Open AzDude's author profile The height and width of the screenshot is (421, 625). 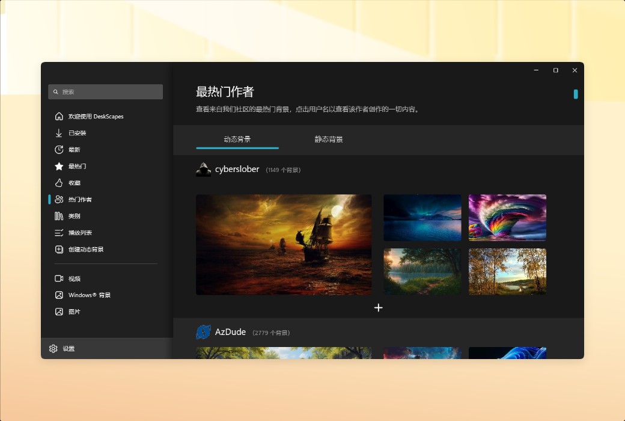(x=231, y=331)
